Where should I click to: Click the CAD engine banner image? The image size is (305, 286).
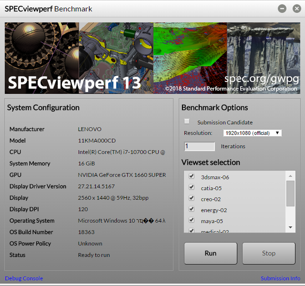(x=116, y=50)
